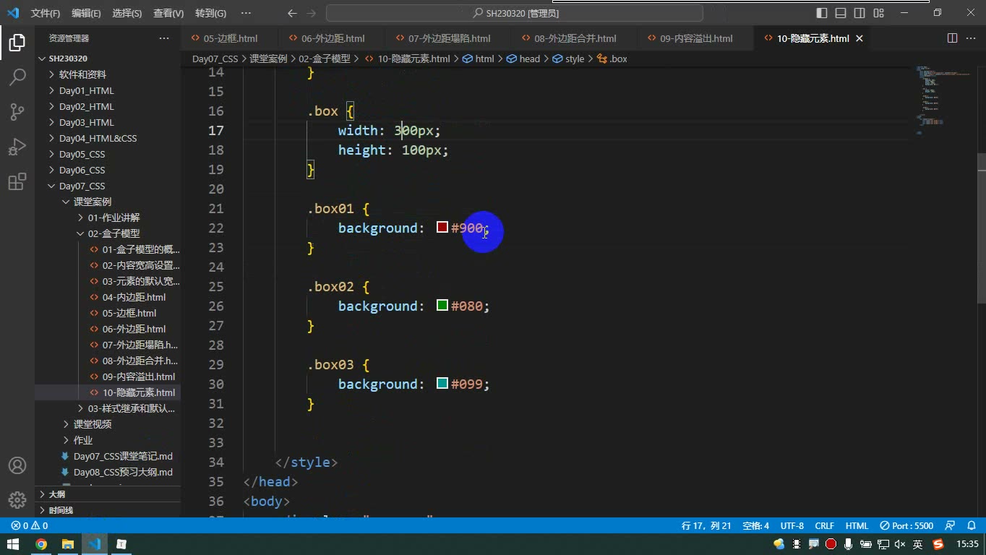Collapse the 02-盒子模型 folder

click(x=108, y=233)
